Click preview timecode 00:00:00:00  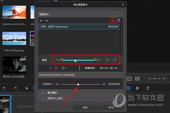pyautogui.click(x=157, y=78)
